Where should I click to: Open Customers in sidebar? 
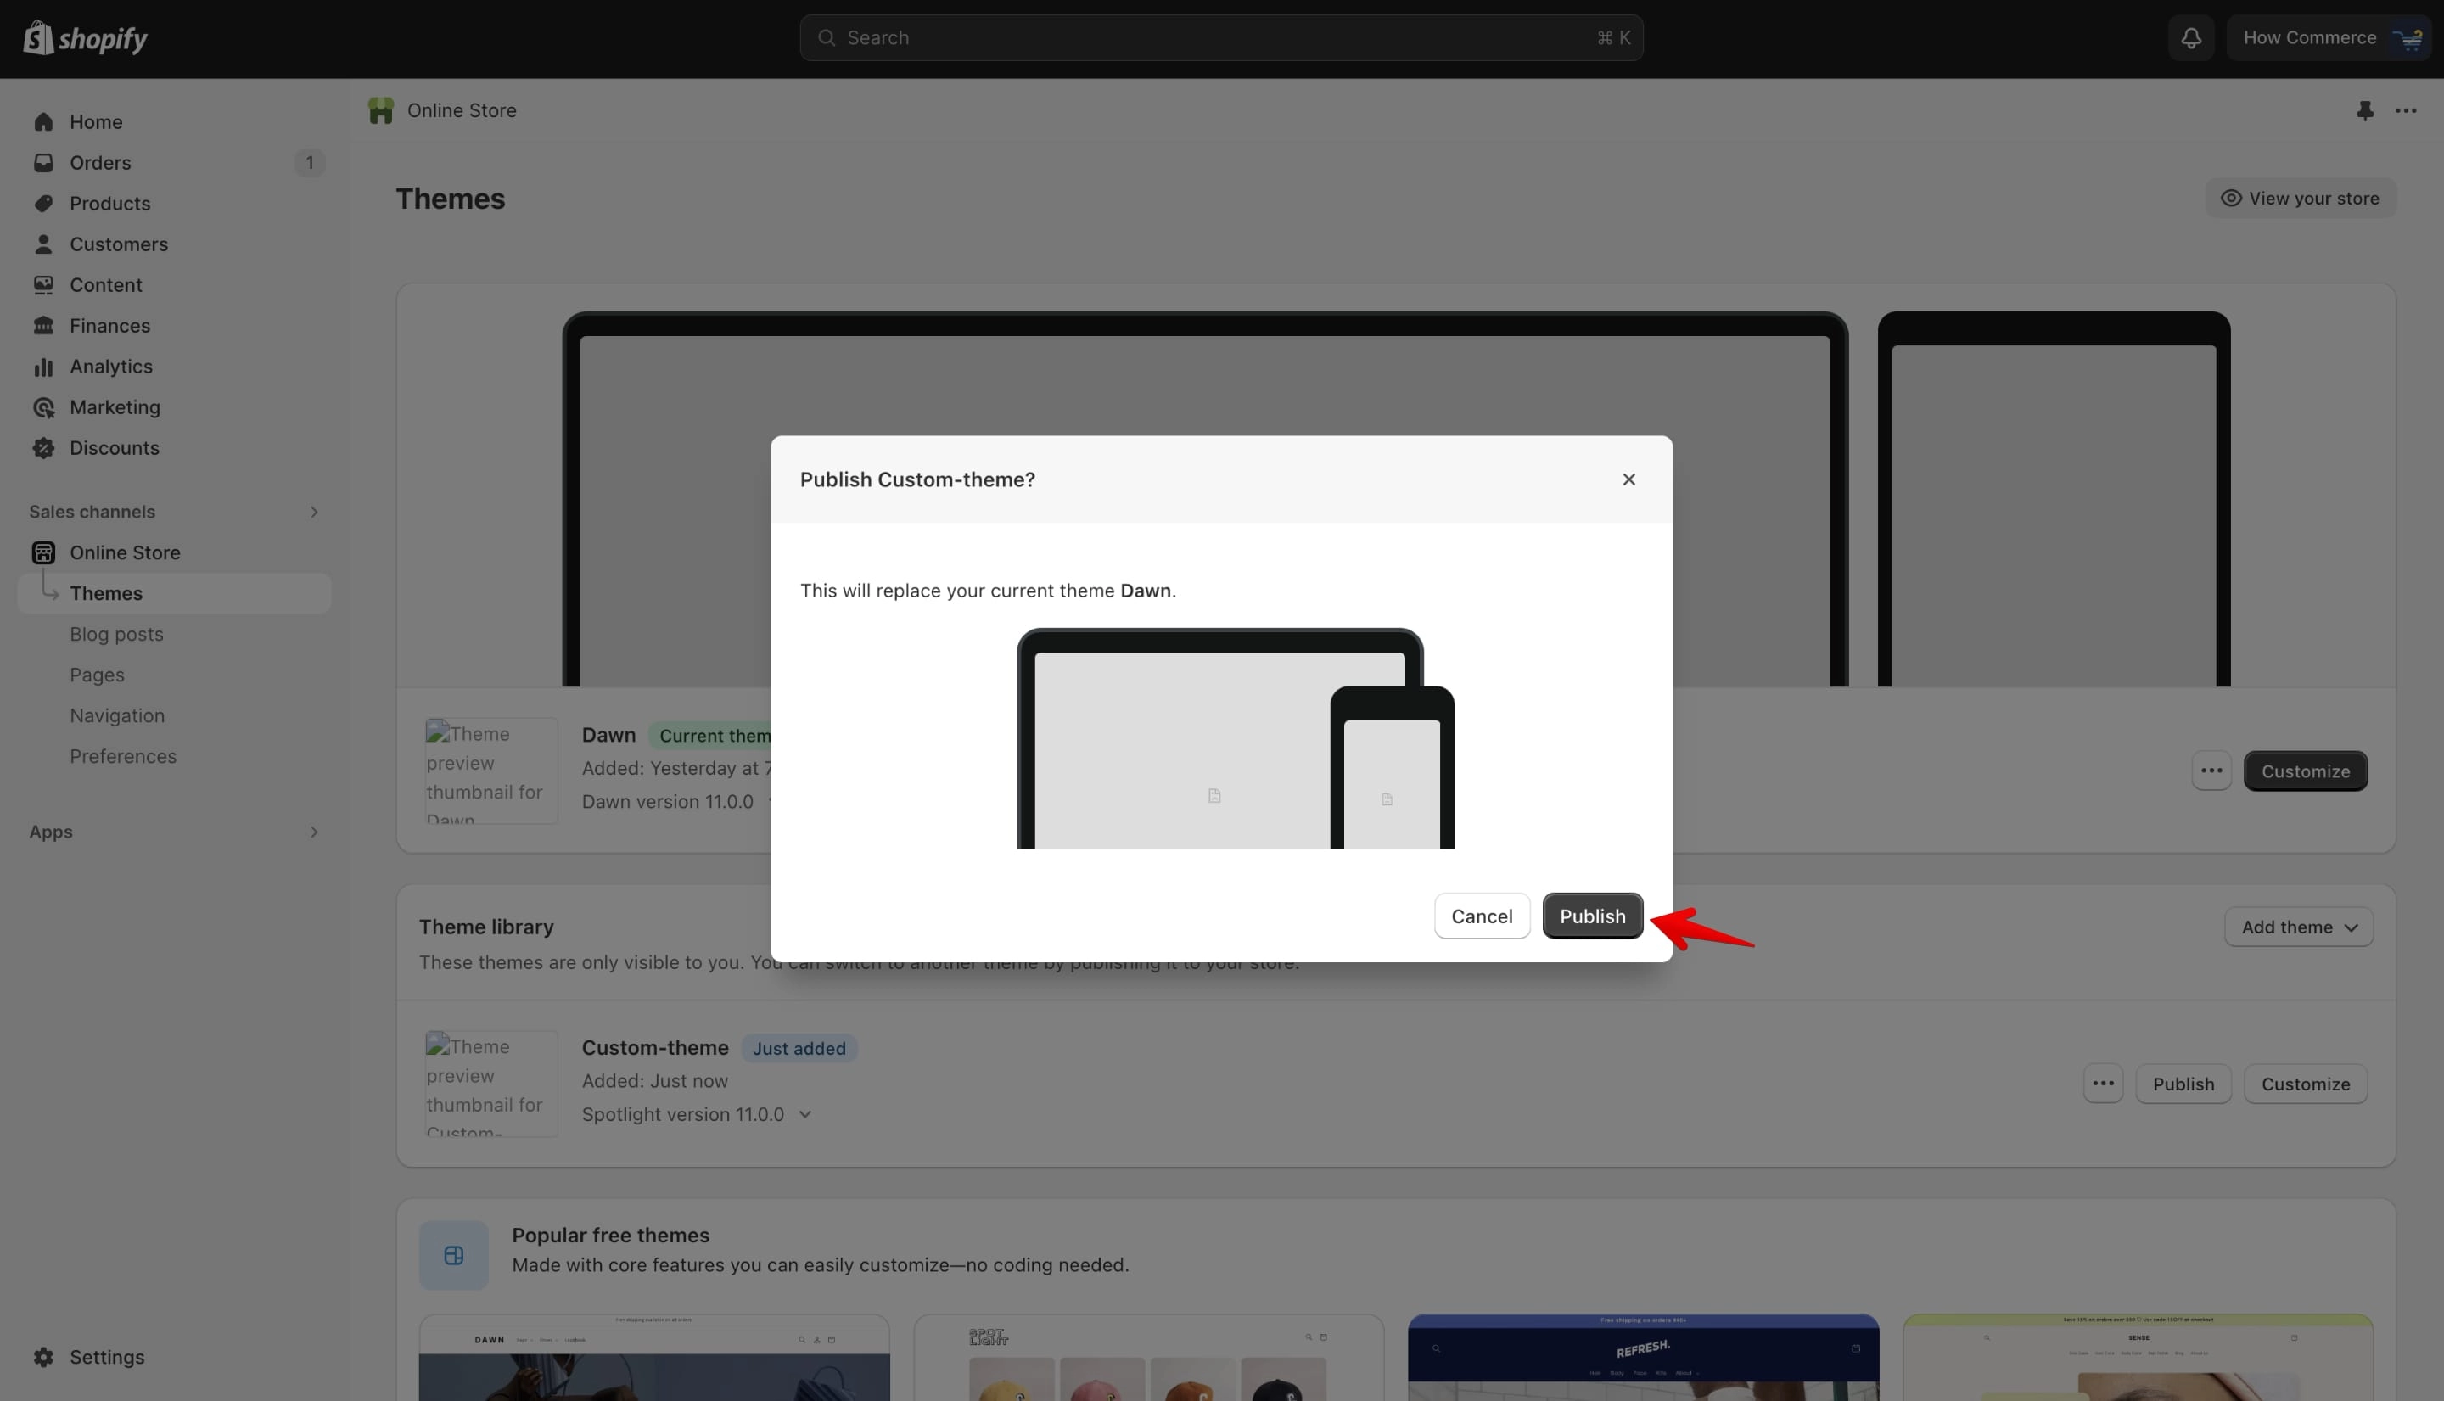[174, 244]
